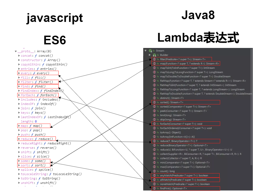The height and width of the screenshot is (191, 253).
Task: Collapse the Stream tree node
Action: click(x=145, y=50)
